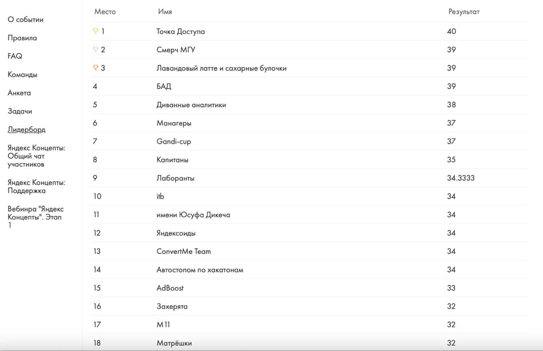The height and width of the screenshot is (351, 543).
Task: Click the Место column header
Action: point(105,12)
